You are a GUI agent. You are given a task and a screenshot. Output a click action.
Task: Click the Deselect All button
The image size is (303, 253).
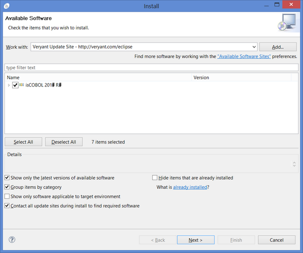coord(64,142)
